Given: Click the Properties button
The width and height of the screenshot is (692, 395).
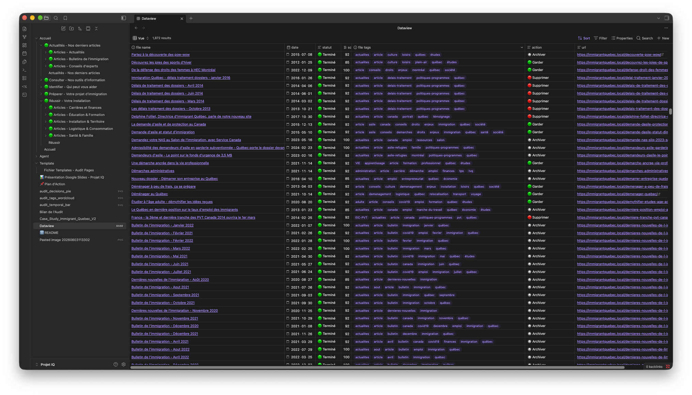Looking at the screenshot, I should pyautogui.click(x=622, y=38).
